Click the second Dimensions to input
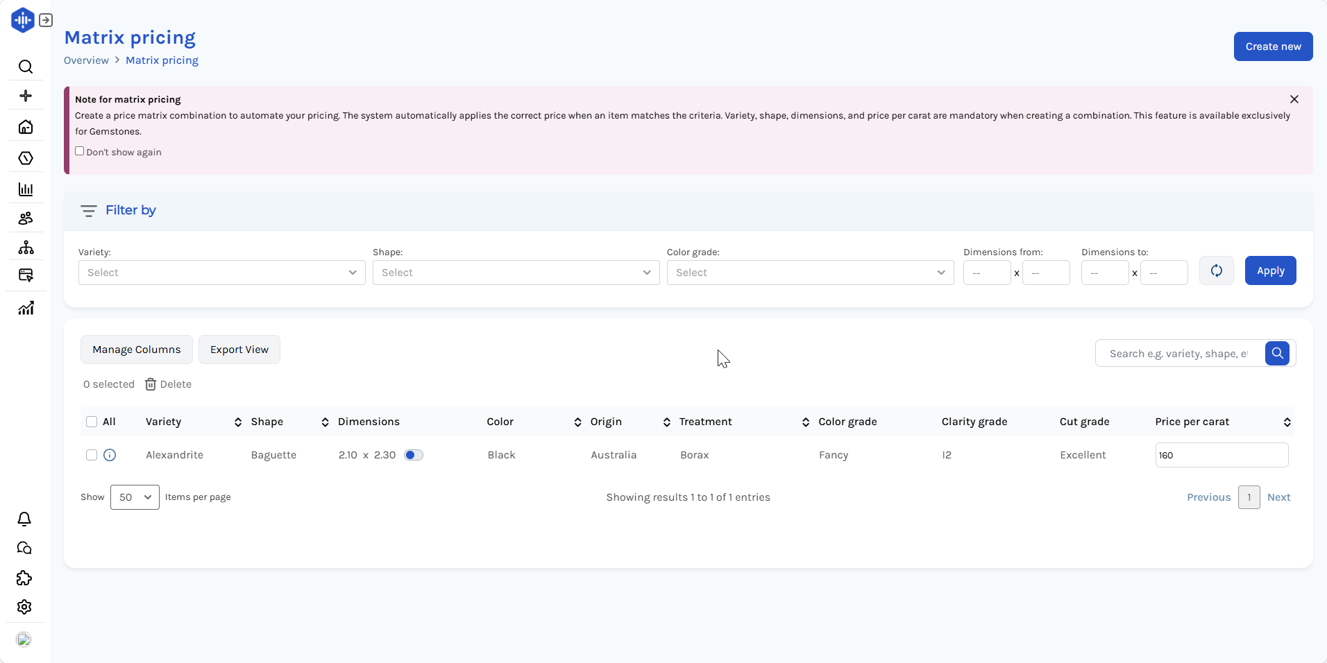Screen dimensions: 1327x663 tap(1164, 273)
